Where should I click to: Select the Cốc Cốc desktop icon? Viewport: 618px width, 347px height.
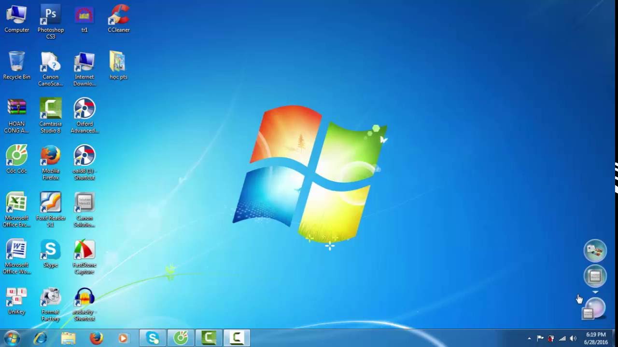17,160
